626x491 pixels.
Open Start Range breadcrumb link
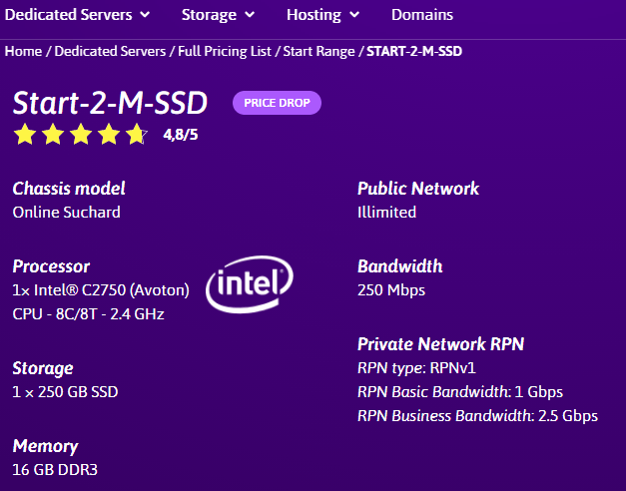pos(318,51)
